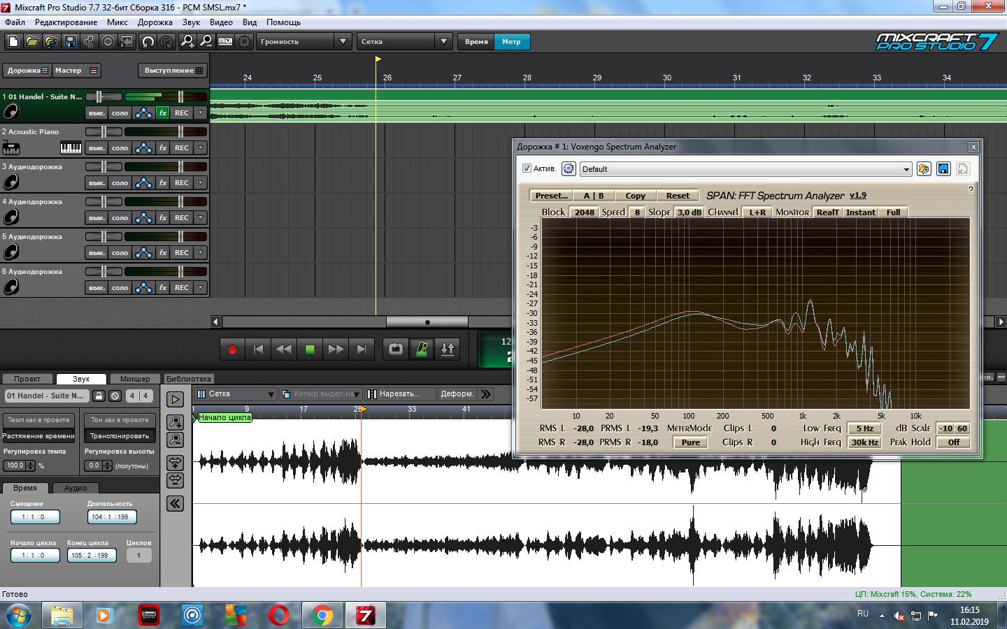Expand the Handel track options arrow
Viewport: 1007px width, 629px height.
[201, 113]
